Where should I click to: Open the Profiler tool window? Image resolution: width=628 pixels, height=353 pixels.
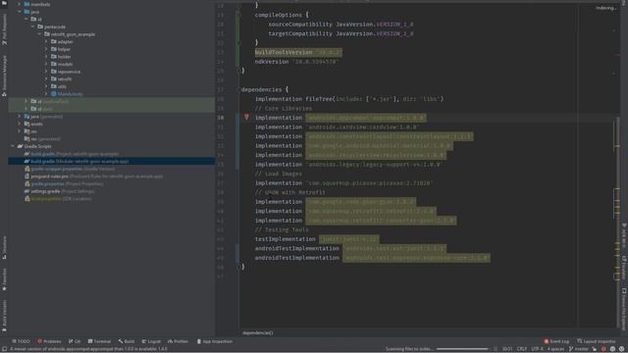pyautogui.click(x=178, y=341)
